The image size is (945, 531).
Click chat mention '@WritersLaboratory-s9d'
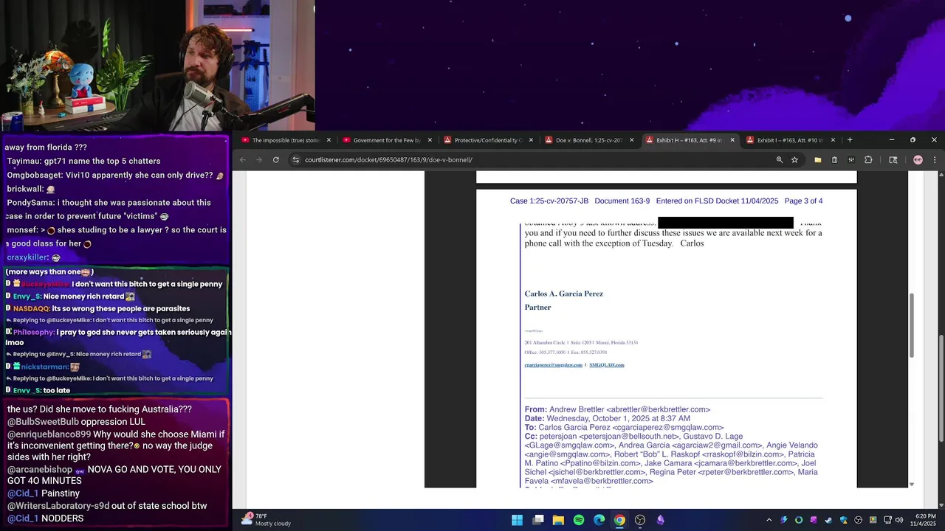[x=58, y=506]
